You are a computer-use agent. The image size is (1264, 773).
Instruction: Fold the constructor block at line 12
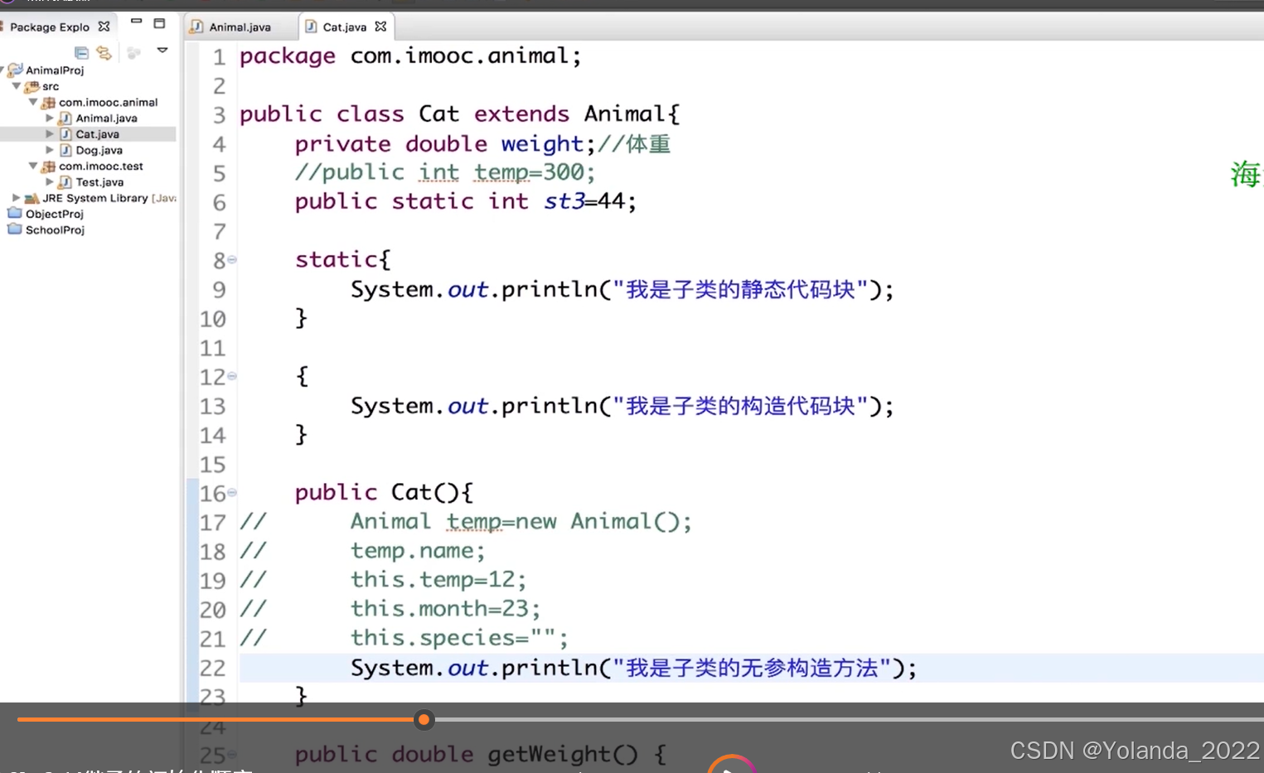pyautogui.click(x=232, y=376)
